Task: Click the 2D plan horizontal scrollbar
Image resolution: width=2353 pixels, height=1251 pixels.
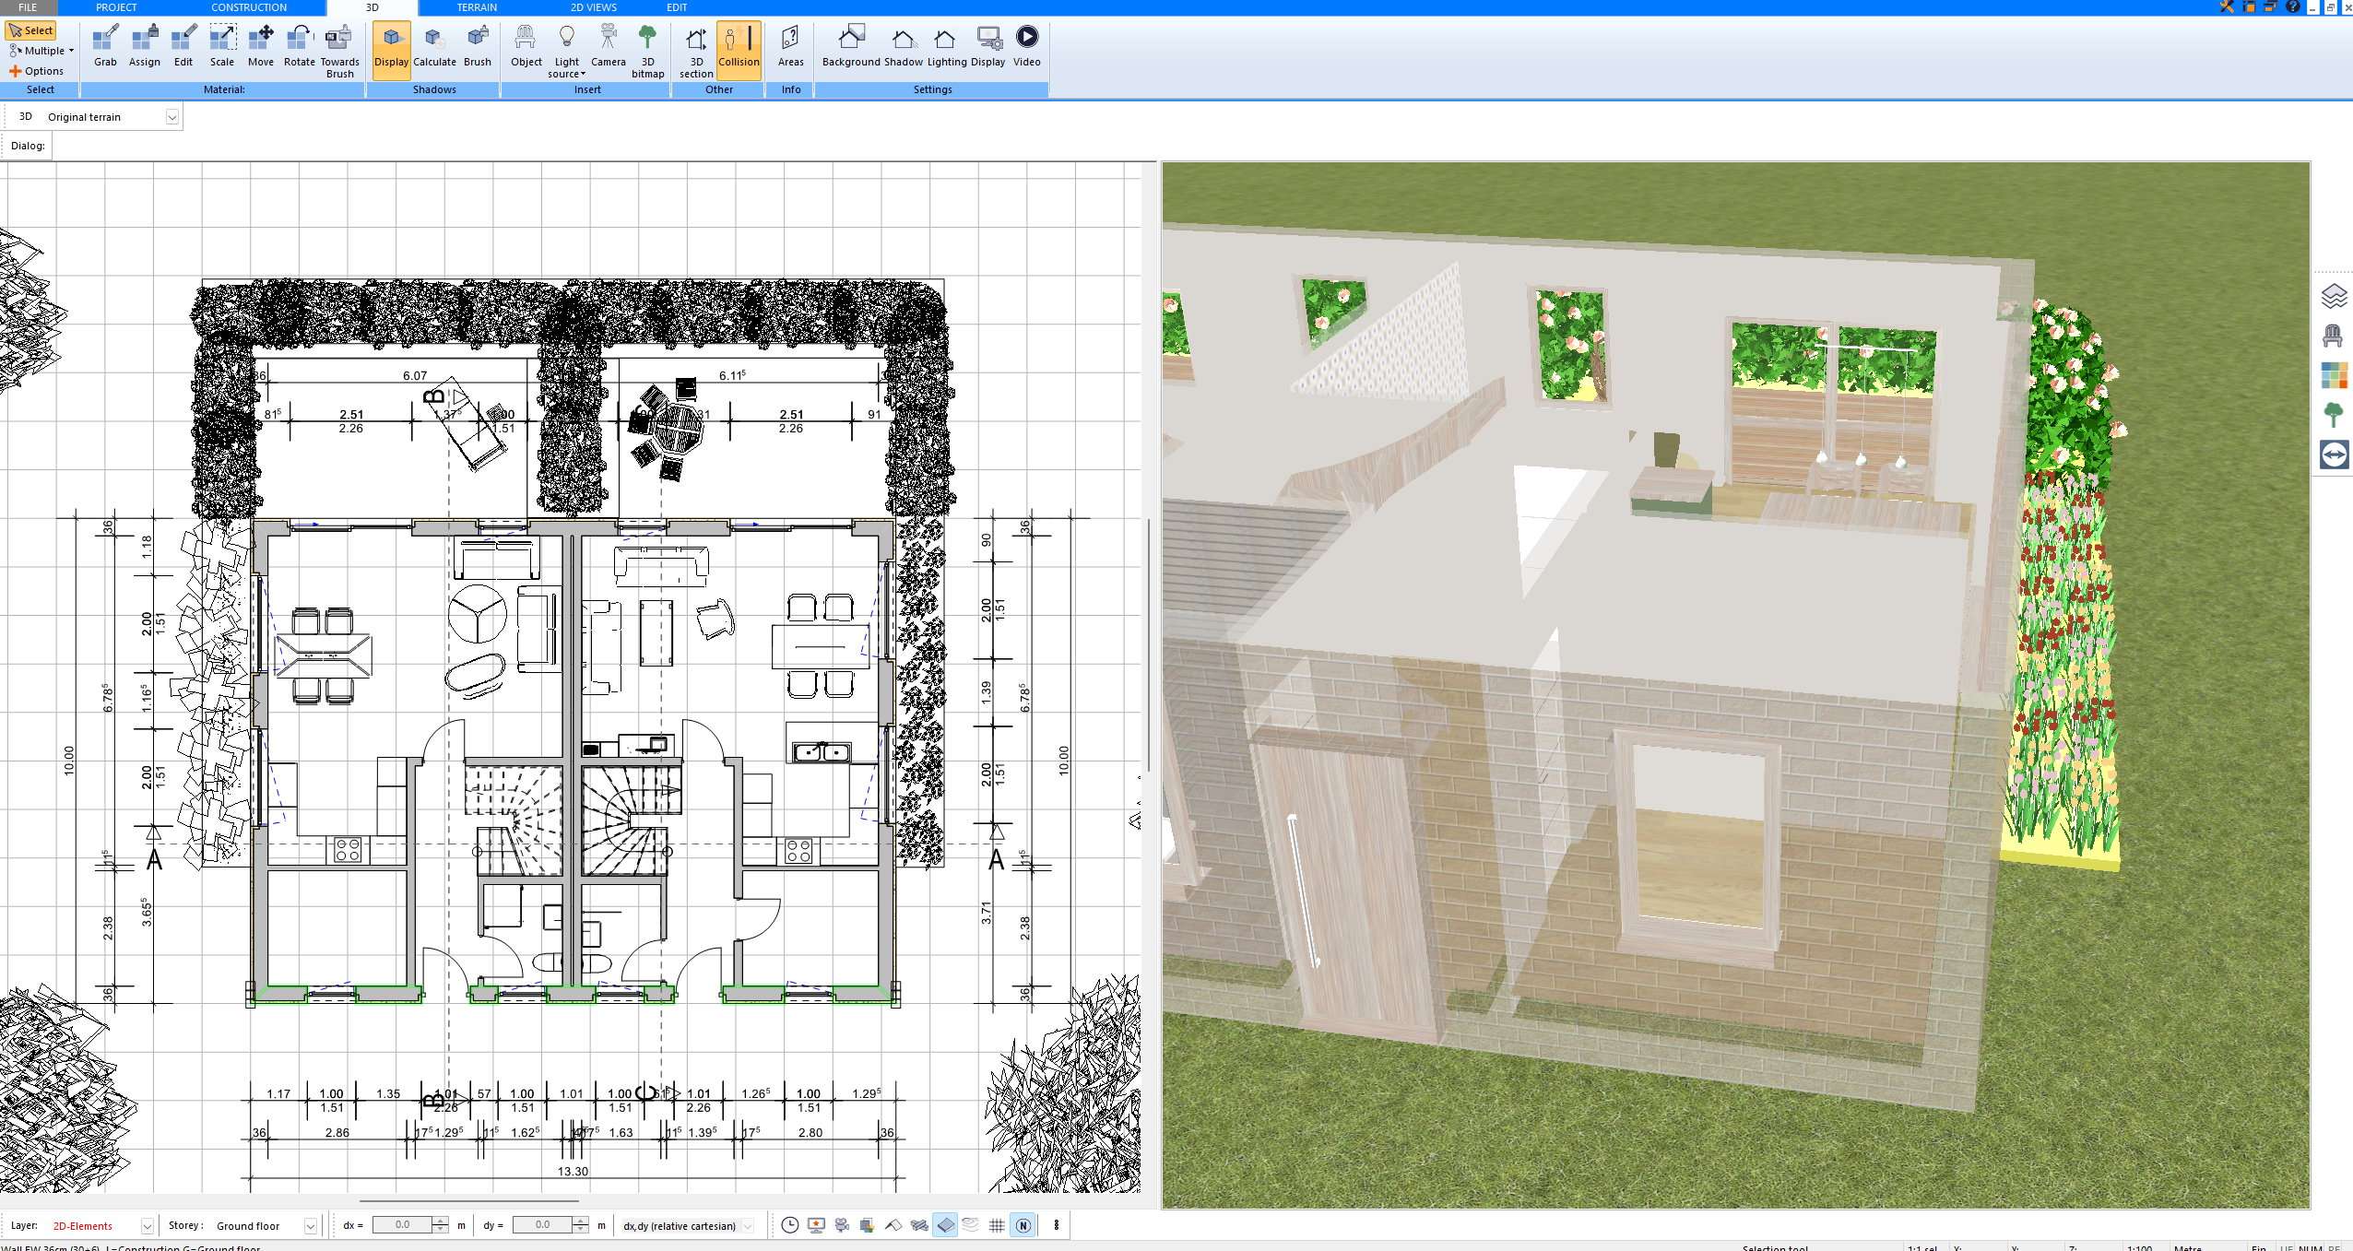Action: click(x=469, y=1201)
